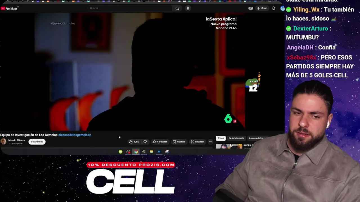Open the round red-dot app in the taskbar
Viewport: 360px width, 202px height.
(x=128, y=152)
